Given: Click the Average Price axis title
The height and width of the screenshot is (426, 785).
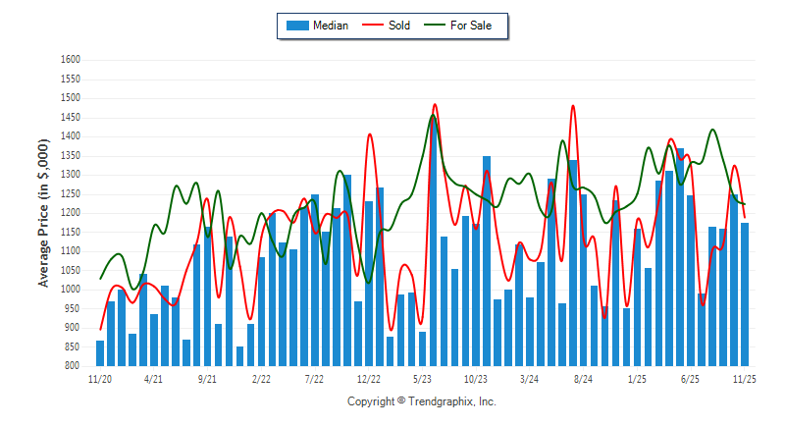Looking at the screenshot, I should tap(43, 212).
